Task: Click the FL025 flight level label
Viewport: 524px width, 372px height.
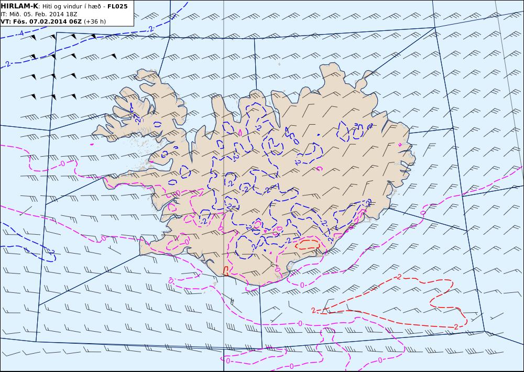Action: (117, 6)
